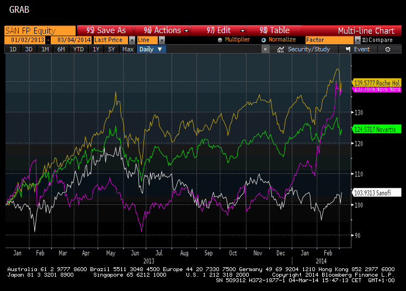Open the Event button
This screenshot has height=291, width=406.
coord(357,49)
